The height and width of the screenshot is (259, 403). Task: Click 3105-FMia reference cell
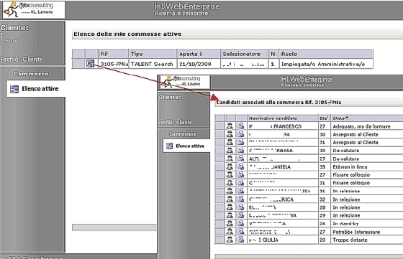point(114,64)
